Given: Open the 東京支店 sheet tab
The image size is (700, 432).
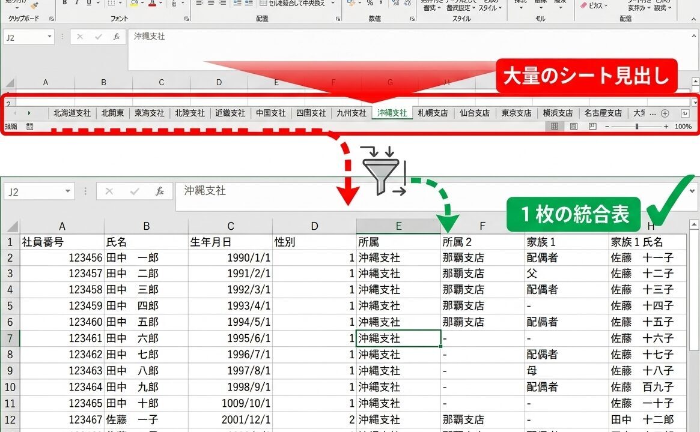Looking at the screenshot, I should pyautogui.click(x=516, y=113).
